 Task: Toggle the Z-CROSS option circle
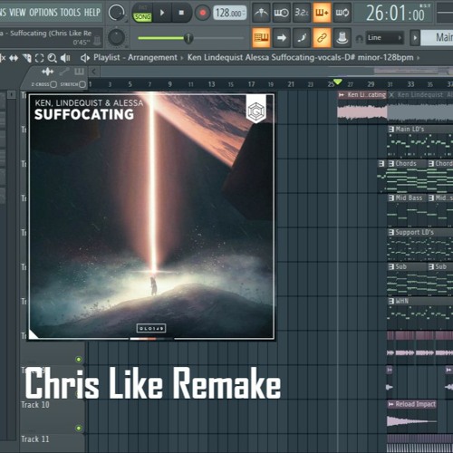click(53, 84)
